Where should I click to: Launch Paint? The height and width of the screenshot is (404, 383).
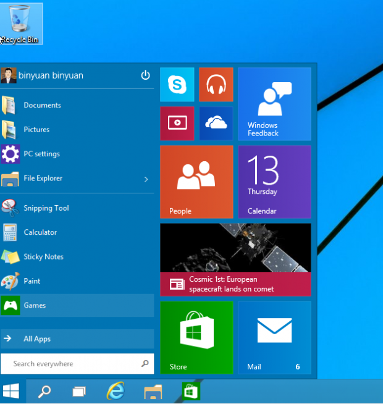click(x=77, y=281)
